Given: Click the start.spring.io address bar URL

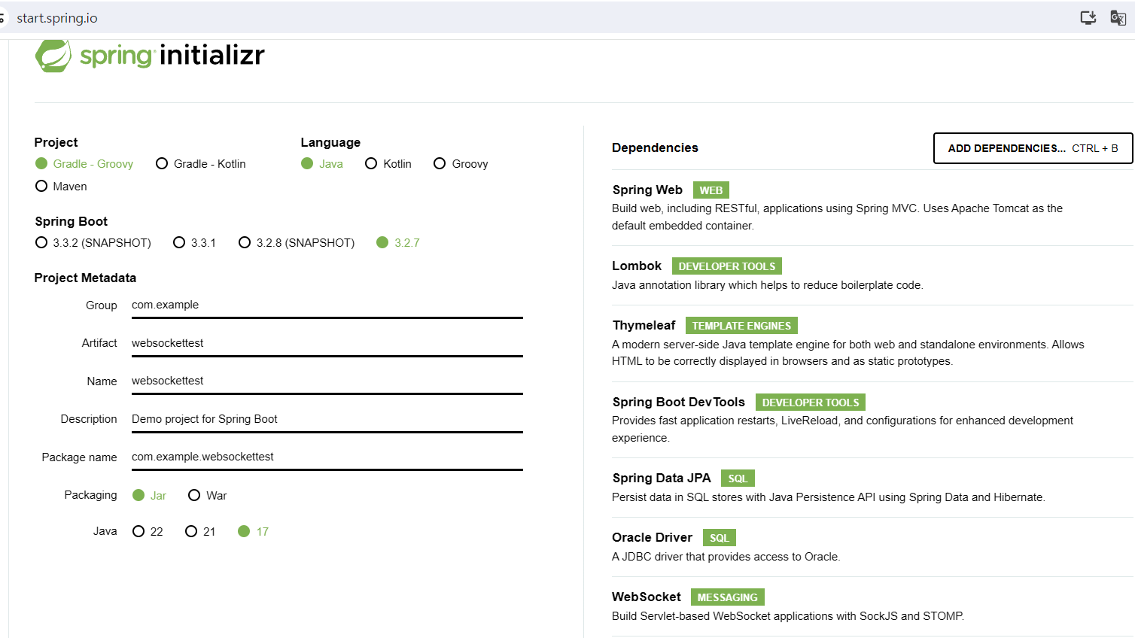Looking at the screenshot, I should tap(57, 18).
